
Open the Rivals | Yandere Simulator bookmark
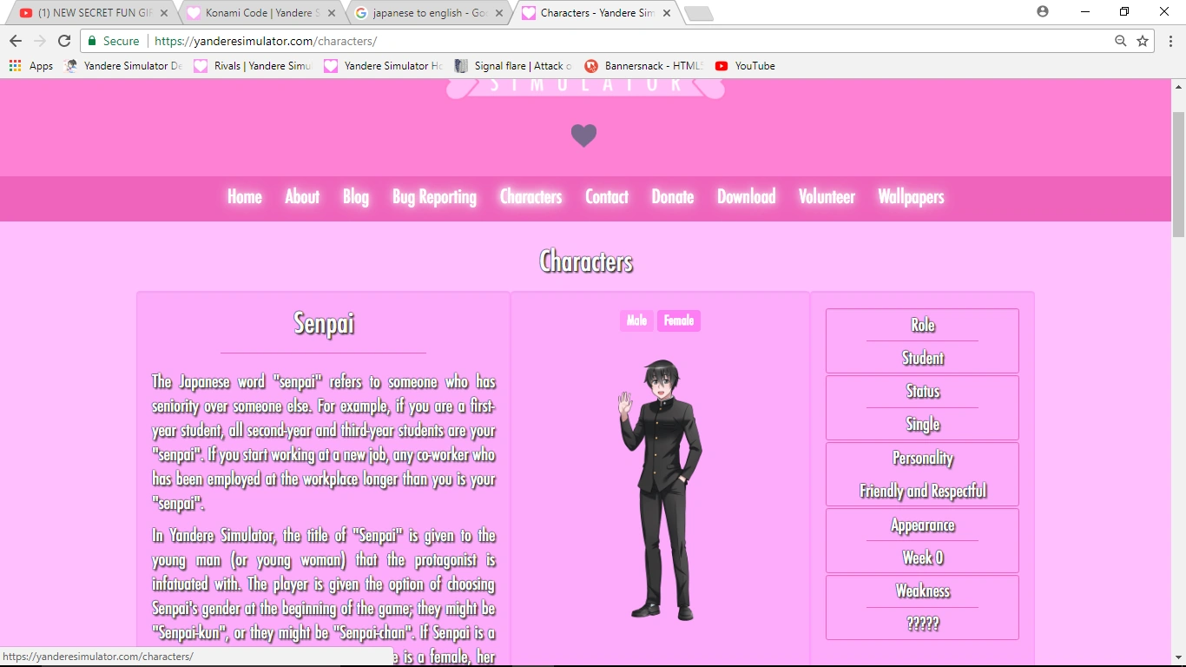click(x=252, y=66)
